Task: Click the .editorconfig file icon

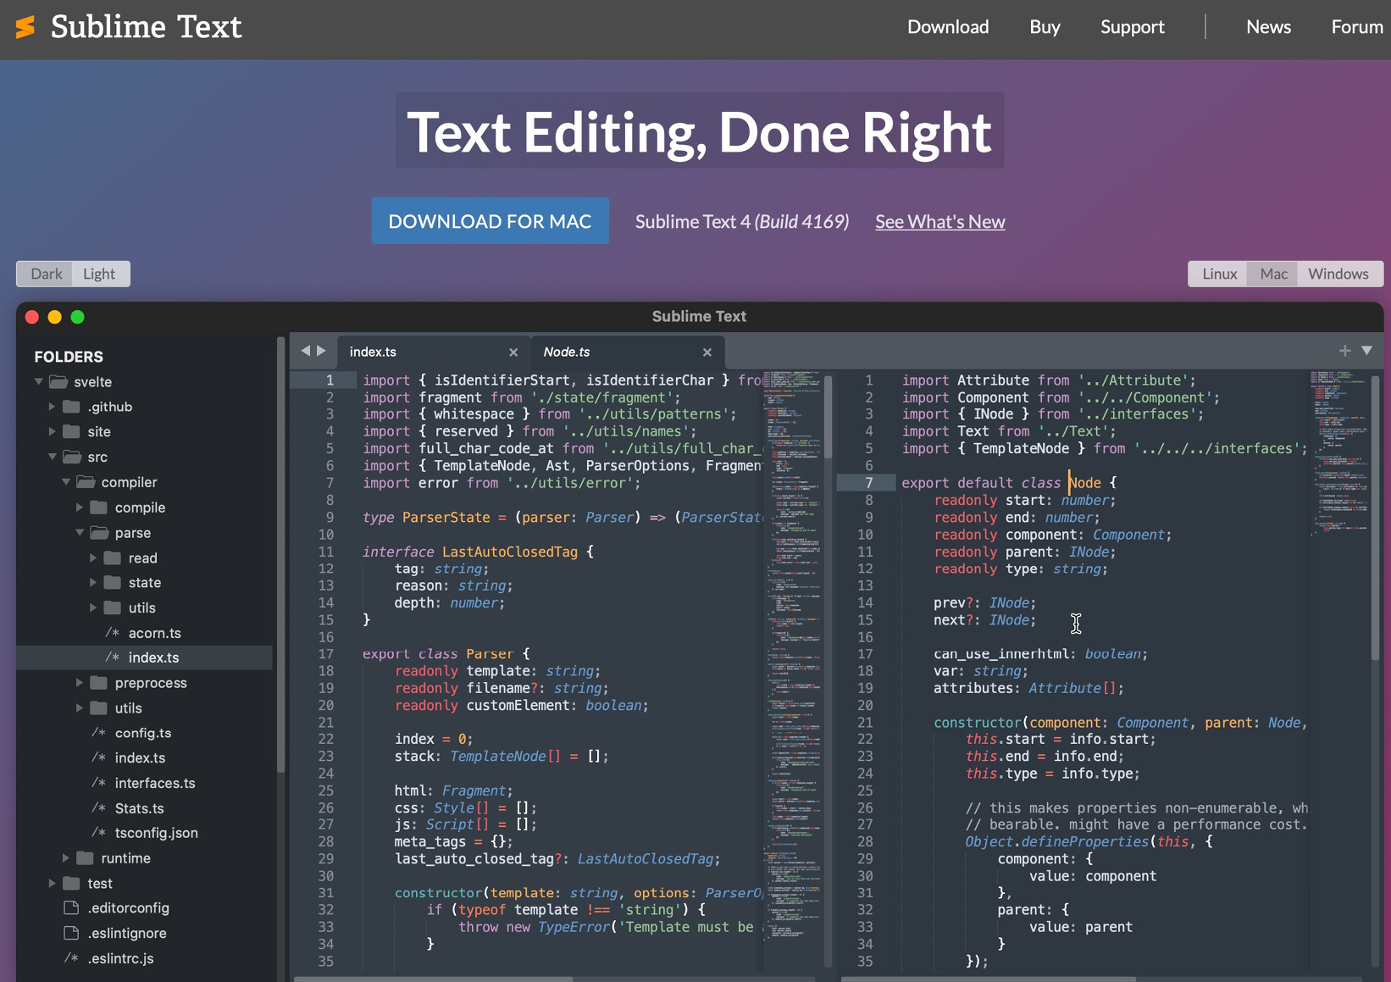Action: tap(72, 907)
